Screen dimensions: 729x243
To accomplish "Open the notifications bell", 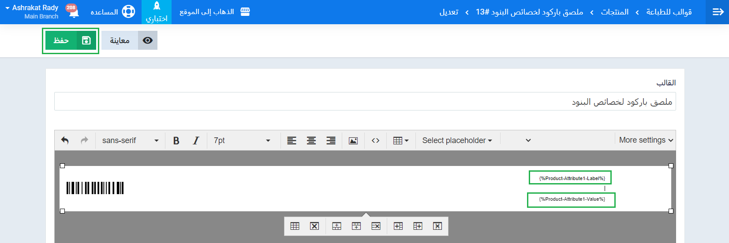I will tap(74, 12).
